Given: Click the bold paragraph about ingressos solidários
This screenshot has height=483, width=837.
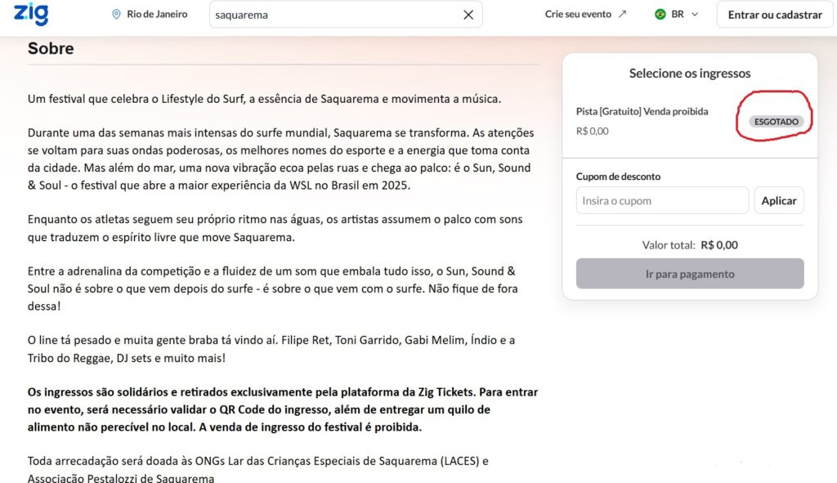Looking at the screenshot, I should tap(283, 409).
